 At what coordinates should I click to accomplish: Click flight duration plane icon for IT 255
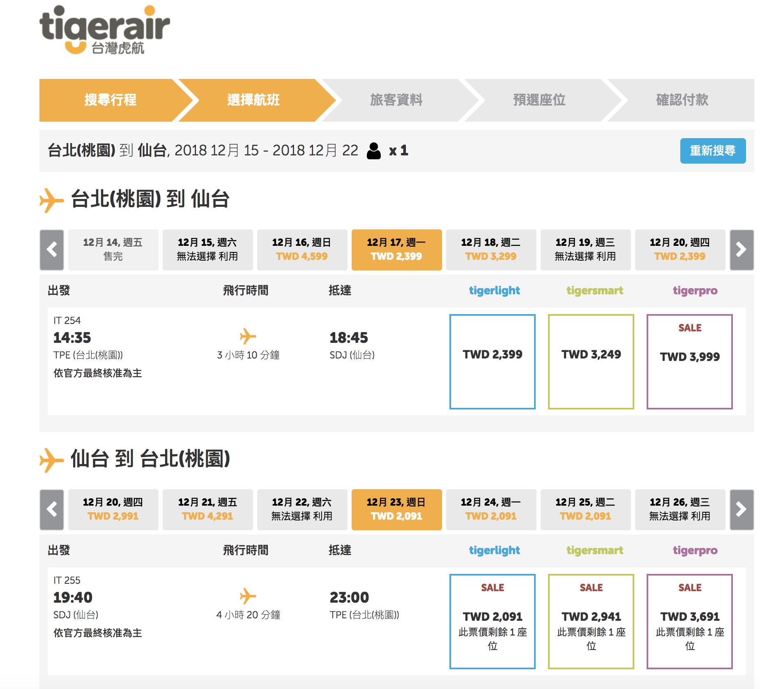pos(248,596)
